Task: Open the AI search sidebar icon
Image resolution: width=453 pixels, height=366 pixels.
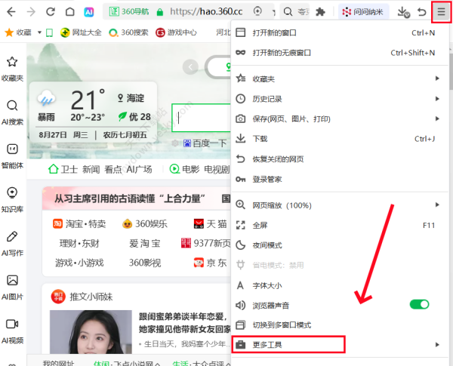Action: click(x=12, y=112)
